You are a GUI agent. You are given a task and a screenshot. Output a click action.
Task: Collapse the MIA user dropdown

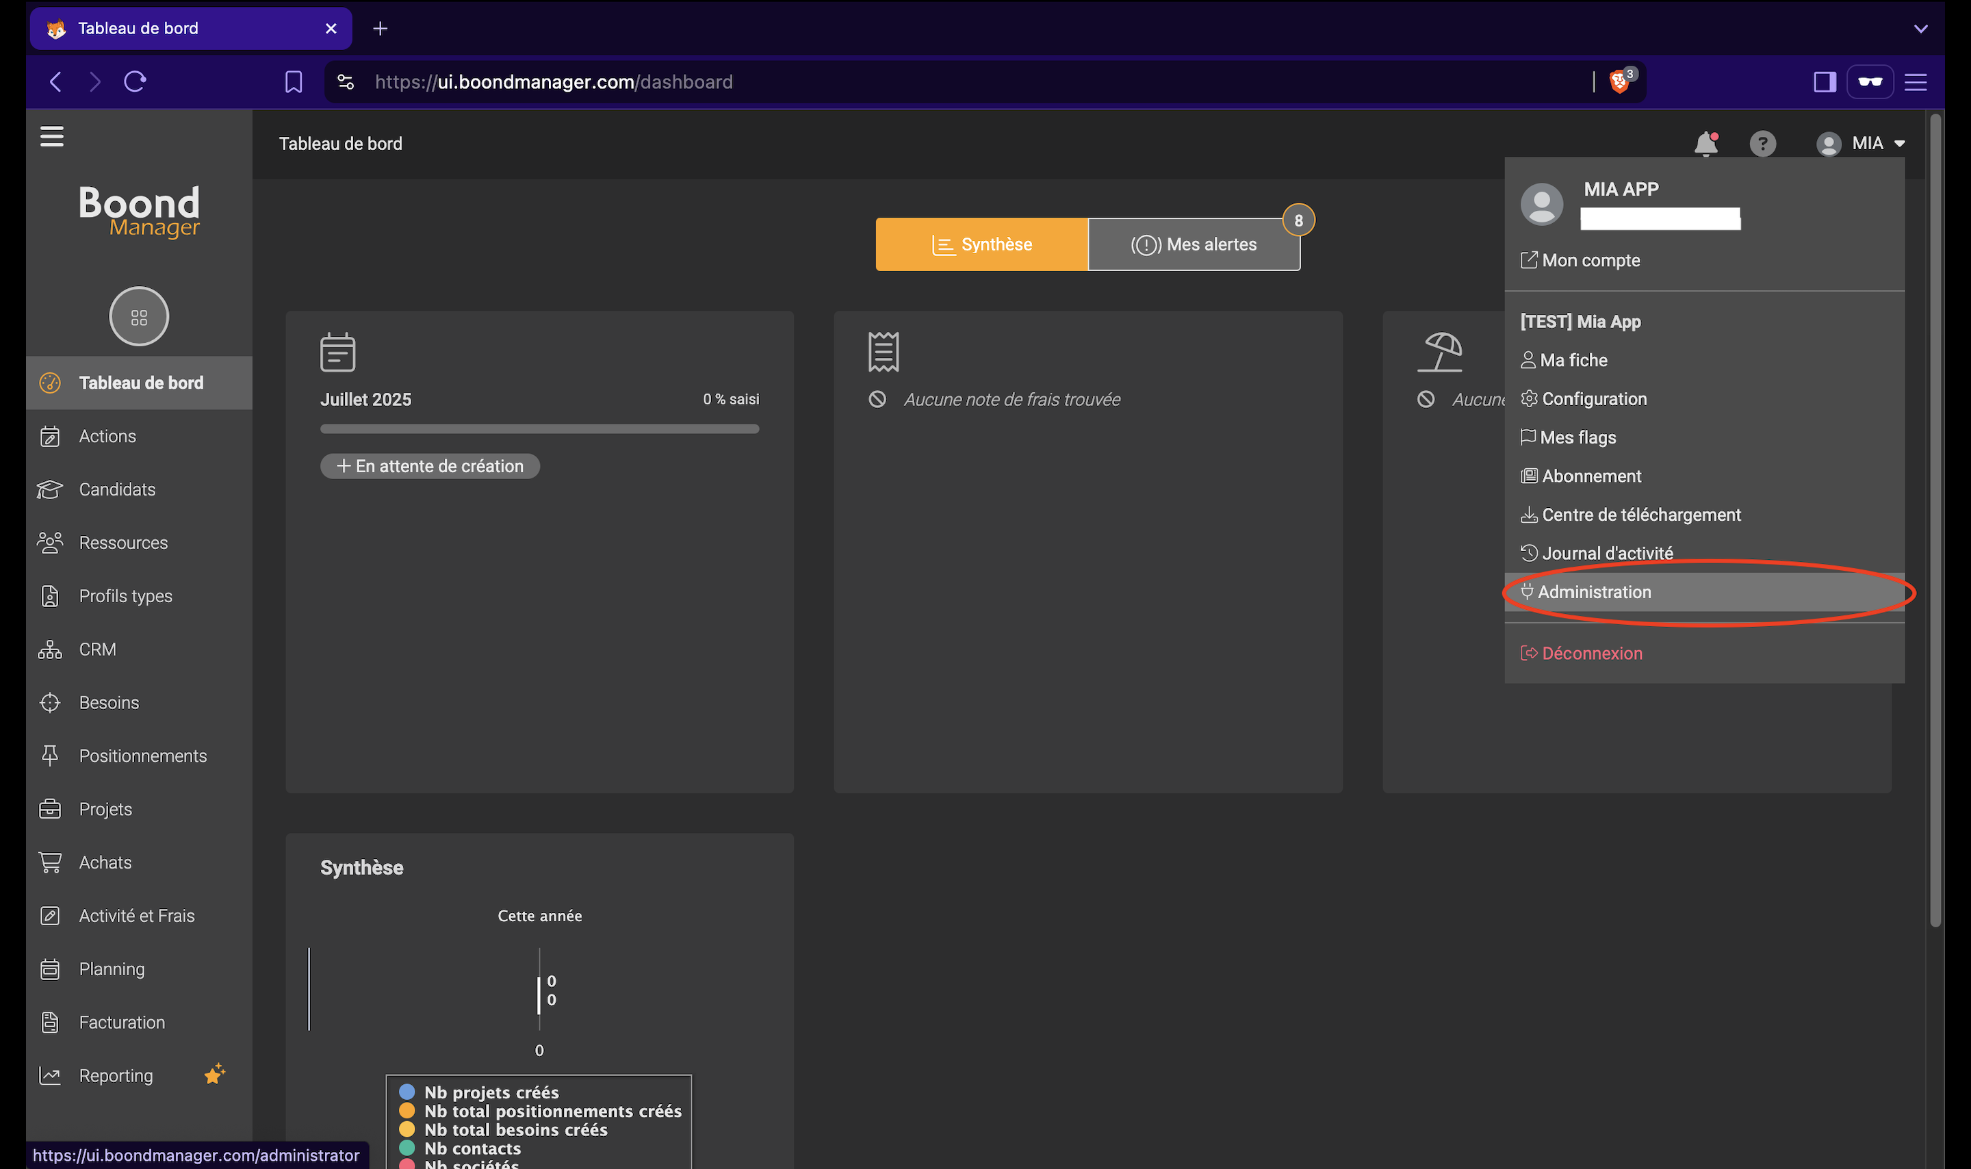pyautogui.click(x=1861, y=143)
